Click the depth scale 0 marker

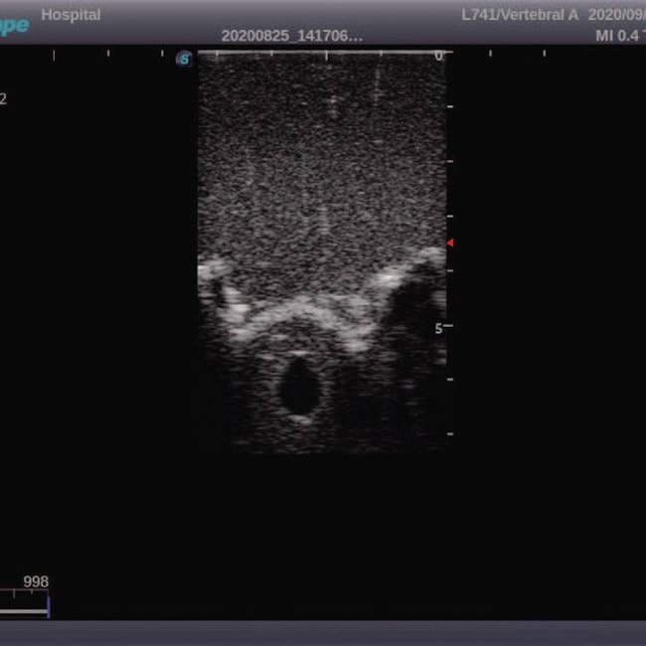coord(438,57)
